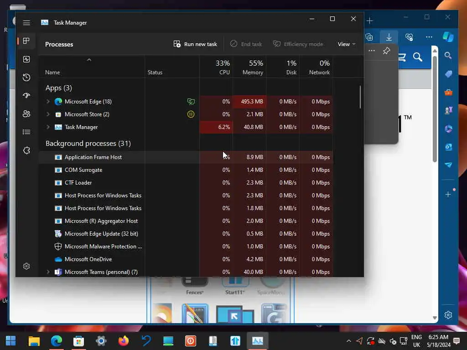Expand the Task Manager process row
This screenshot has width=467, height=350.
pos(48,127)
